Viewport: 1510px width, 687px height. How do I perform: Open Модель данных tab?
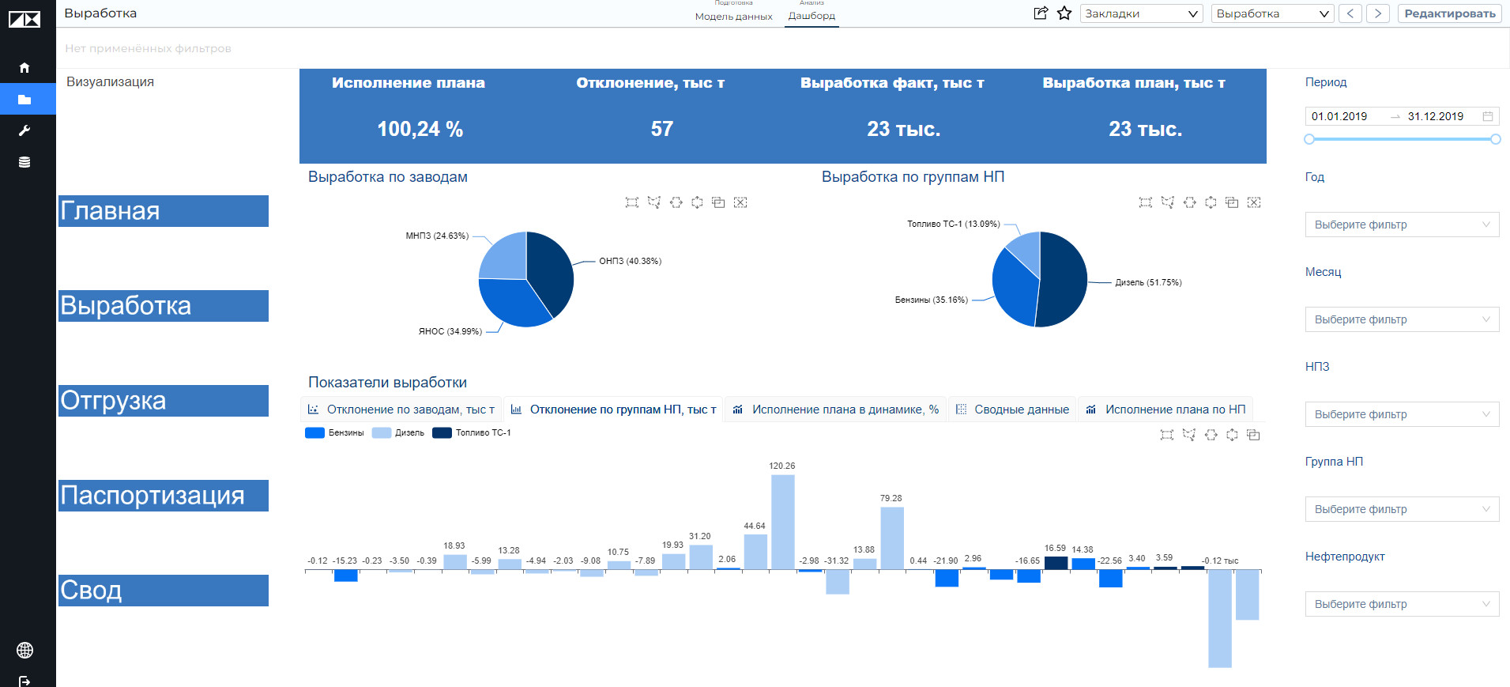tap(733, 16)
